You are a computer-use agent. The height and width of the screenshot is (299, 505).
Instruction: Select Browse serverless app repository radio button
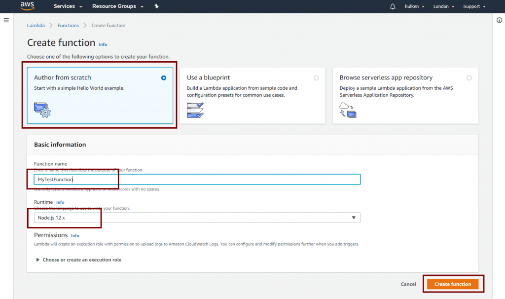(x=469, y=78)
